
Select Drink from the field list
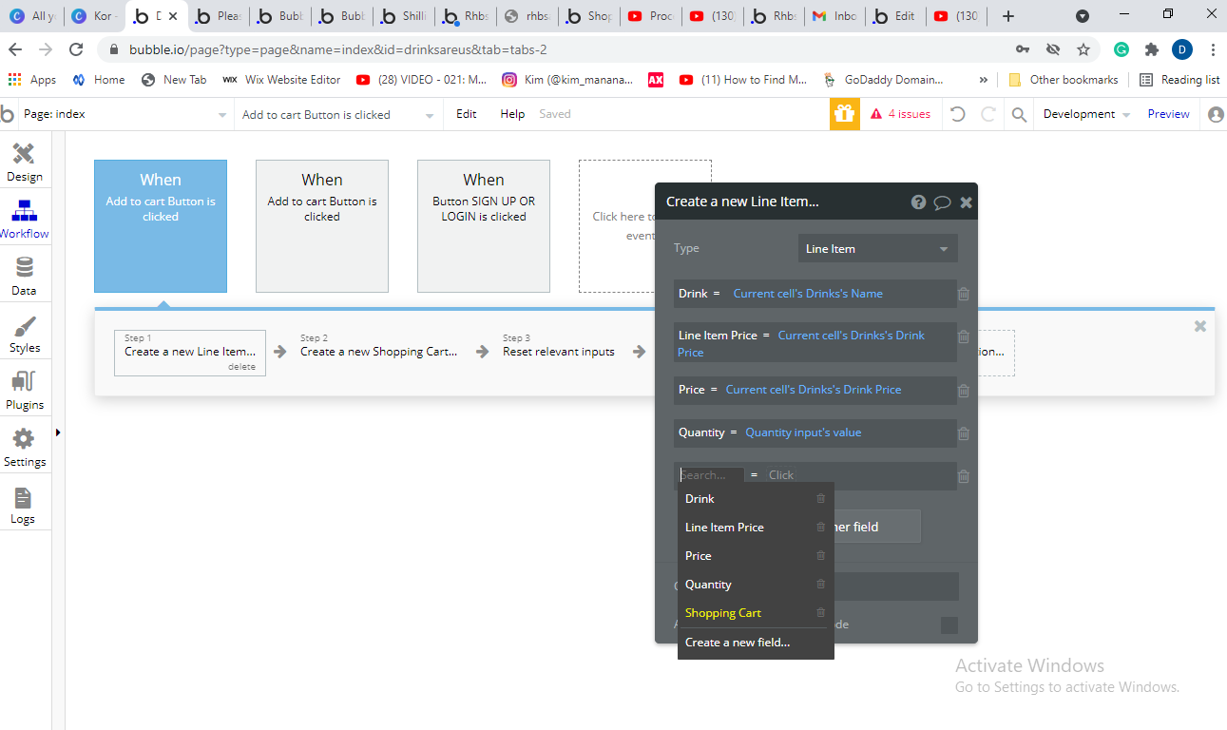click(700, 499)
